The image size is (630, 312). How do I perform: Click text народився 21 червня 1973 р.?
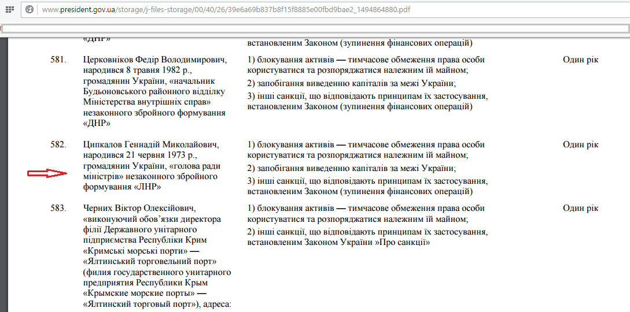click(140, 155)
